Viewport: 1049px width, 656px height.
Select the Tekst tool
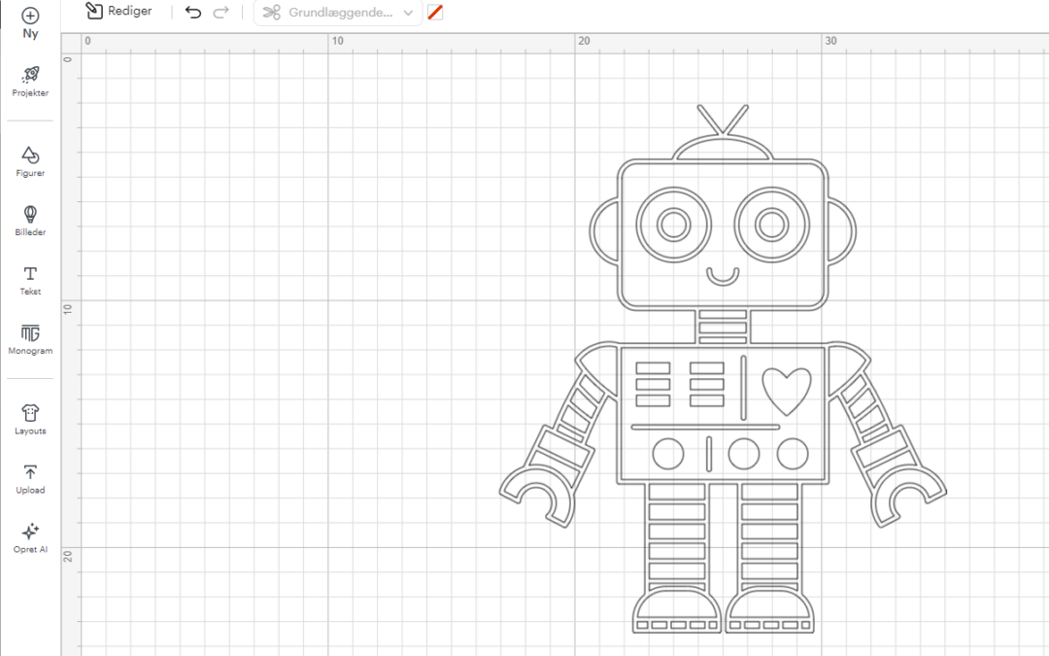30,274
